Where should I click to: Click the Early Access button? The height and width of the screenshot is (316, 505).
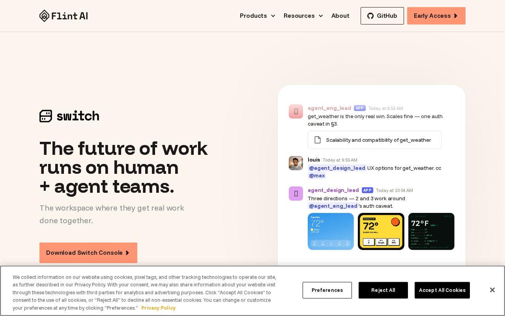[436, 16]
